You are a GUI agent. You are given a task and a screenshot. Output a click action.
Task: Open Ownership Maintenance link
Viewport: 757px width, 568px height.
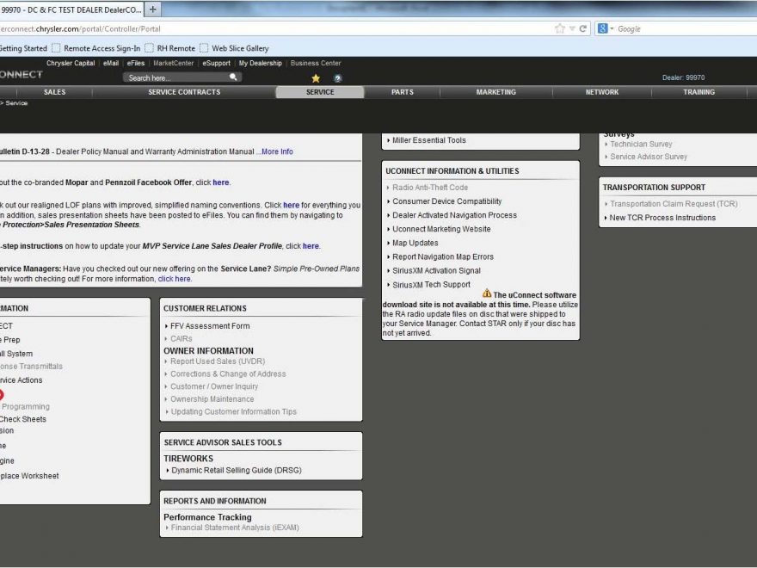212,399
